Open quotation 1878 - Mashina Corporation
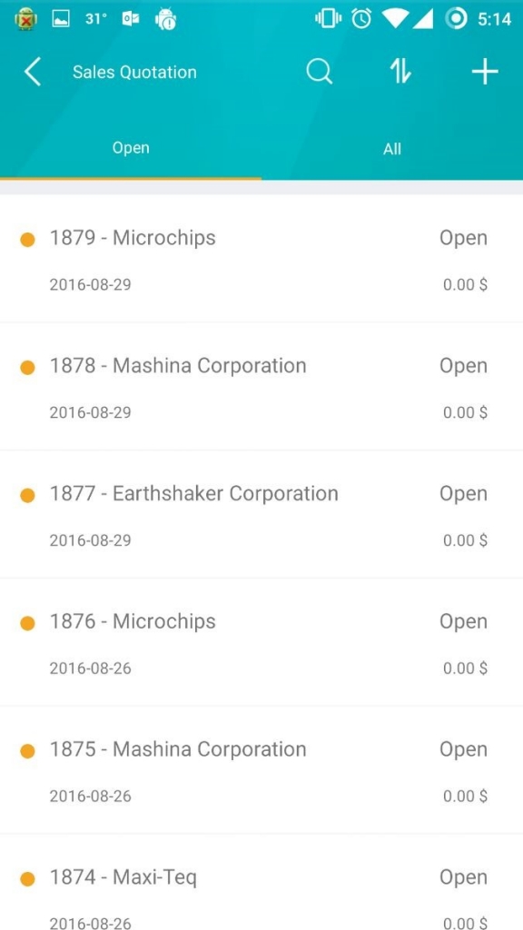 pos(261,387)
